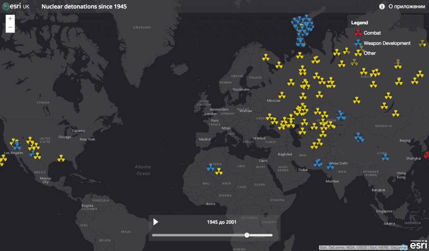Click the blue marker south of China label
The height and width of the screenshot is (251, 429).
[385, 158]
